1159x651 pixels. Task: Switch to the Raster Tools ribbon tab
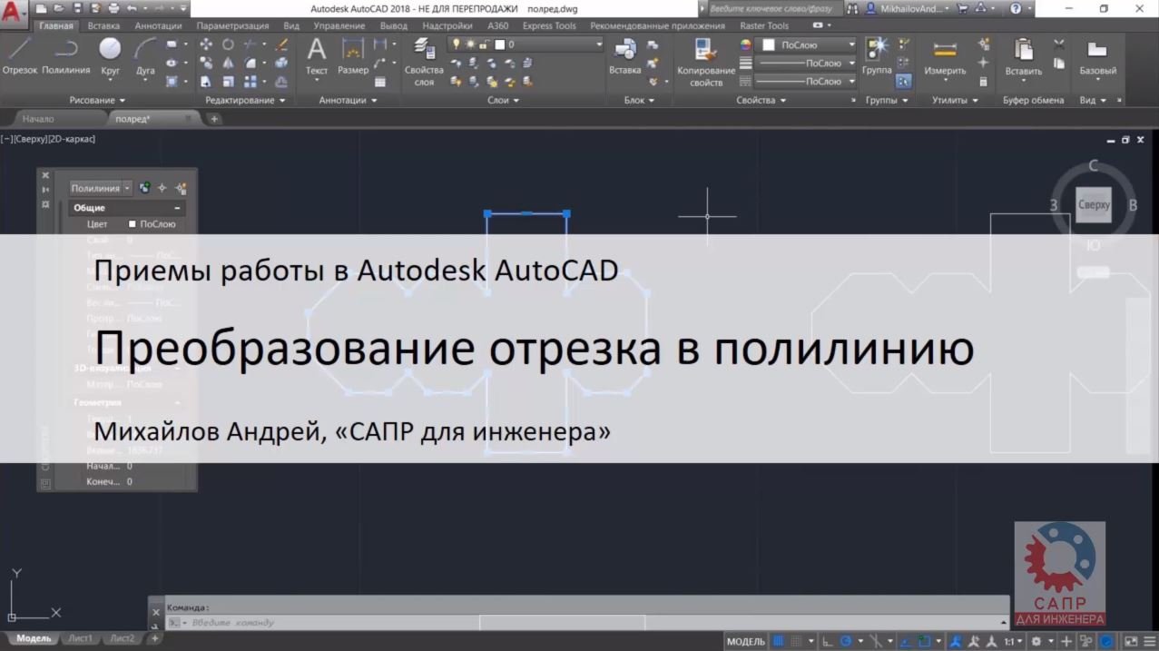coord(765,26)
